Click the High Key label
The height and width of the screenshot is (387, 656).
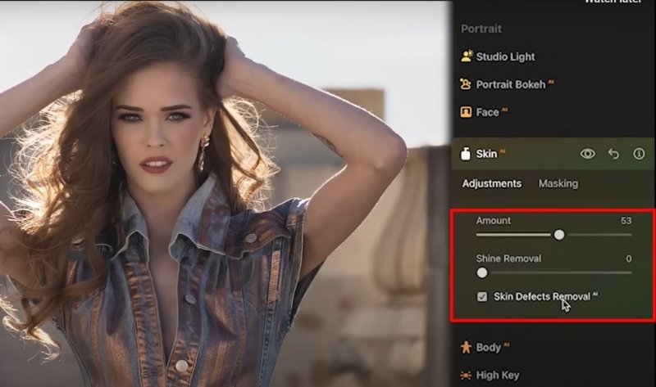point(498,375)
